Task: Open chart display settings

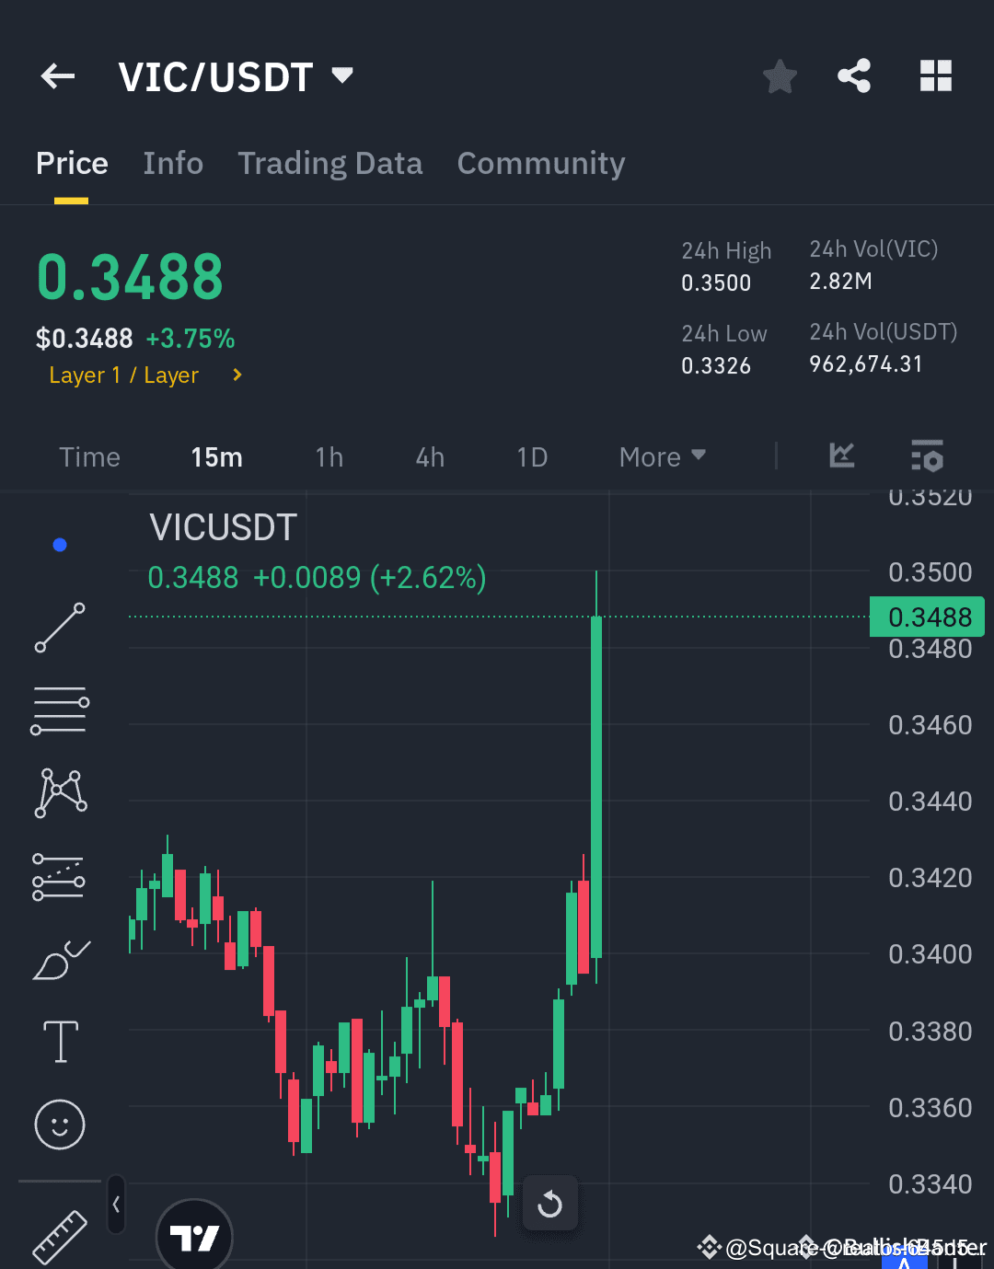Action: 927,456
